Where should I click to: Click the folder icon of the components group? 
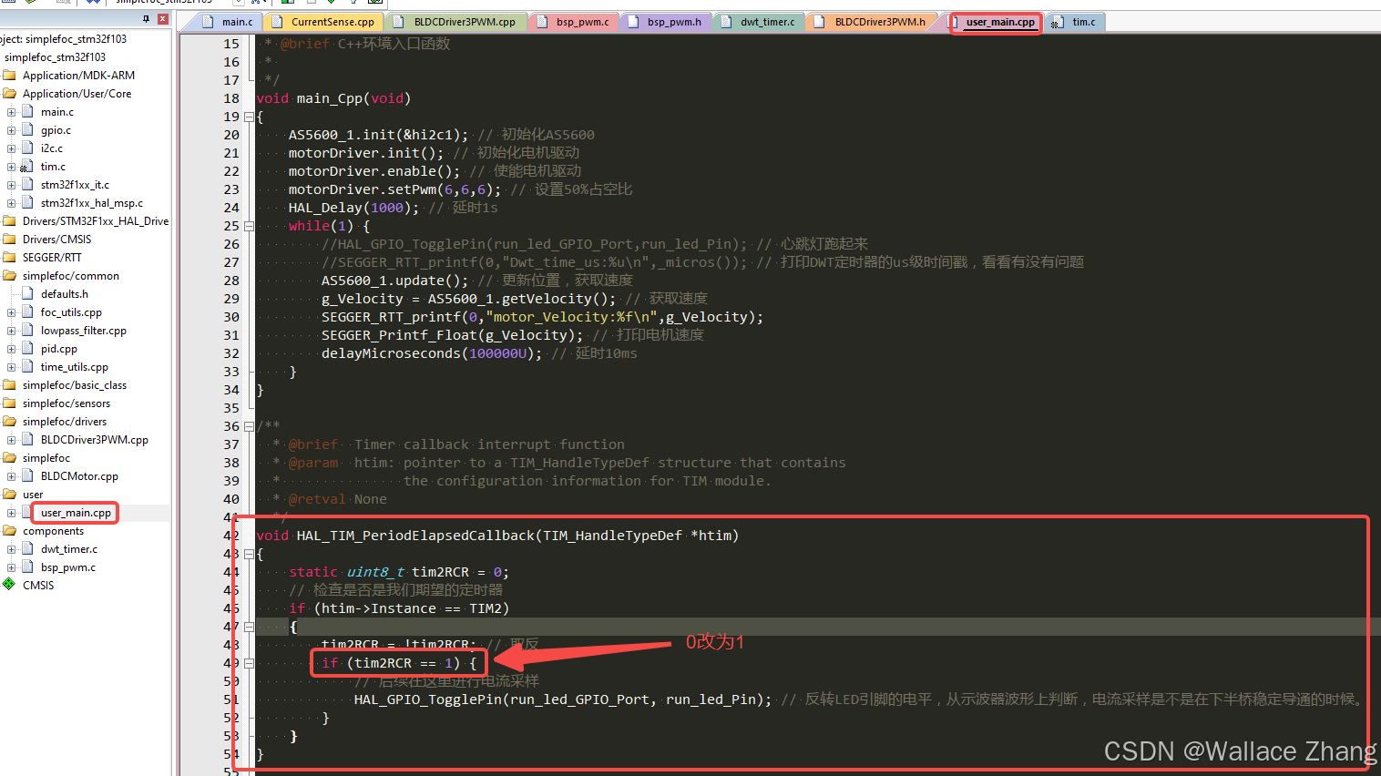(x=10, y=531)
